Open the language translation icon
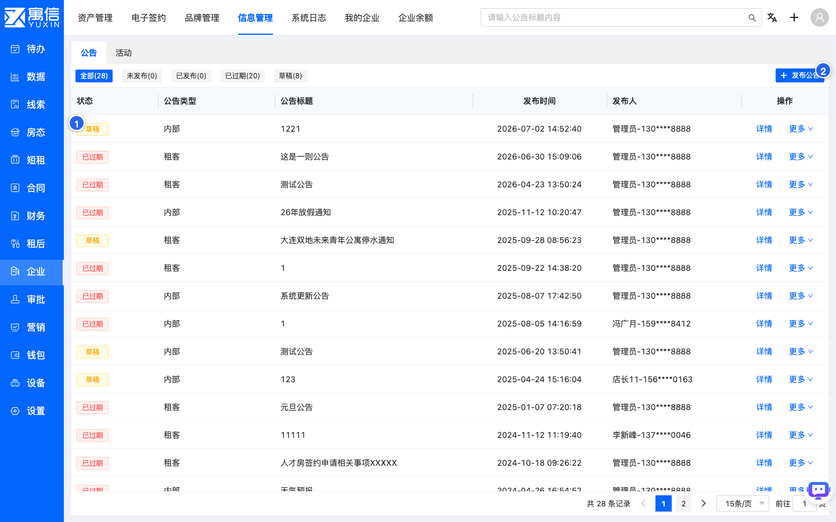Viewport: 836px width, 522px height. (772, 17)
